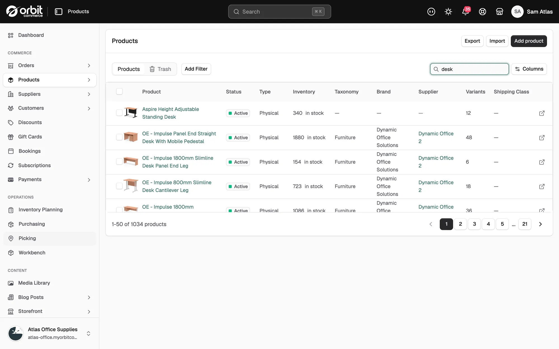Viewport: 559px width, 349px height.
Task: Open external link for Impulse 800mm Slimline Desk
Action: (x=542, y=186)
